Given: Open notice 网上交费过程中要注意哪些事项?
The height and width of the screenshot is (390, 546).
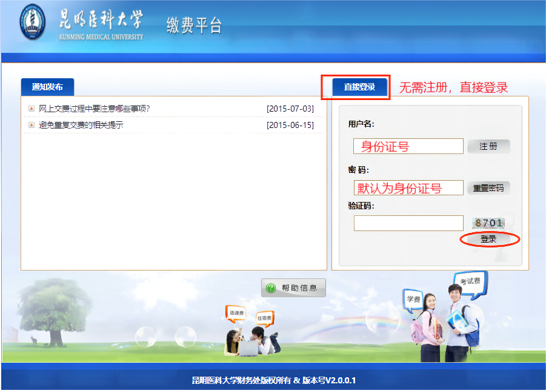Looking at the screenshot, I should point(95,109).
